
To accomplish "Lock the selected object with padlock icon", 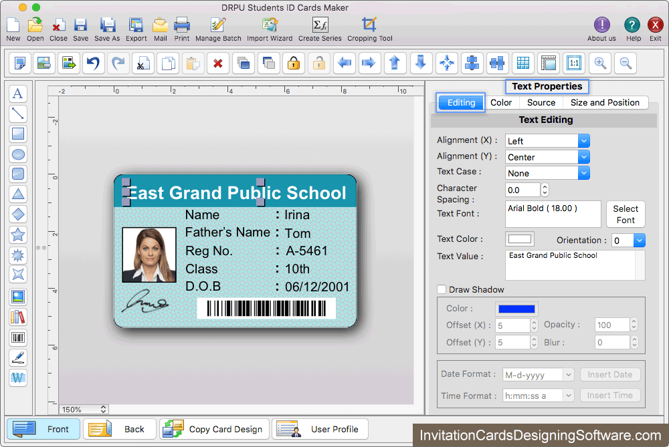I will (x=294, y=63).
